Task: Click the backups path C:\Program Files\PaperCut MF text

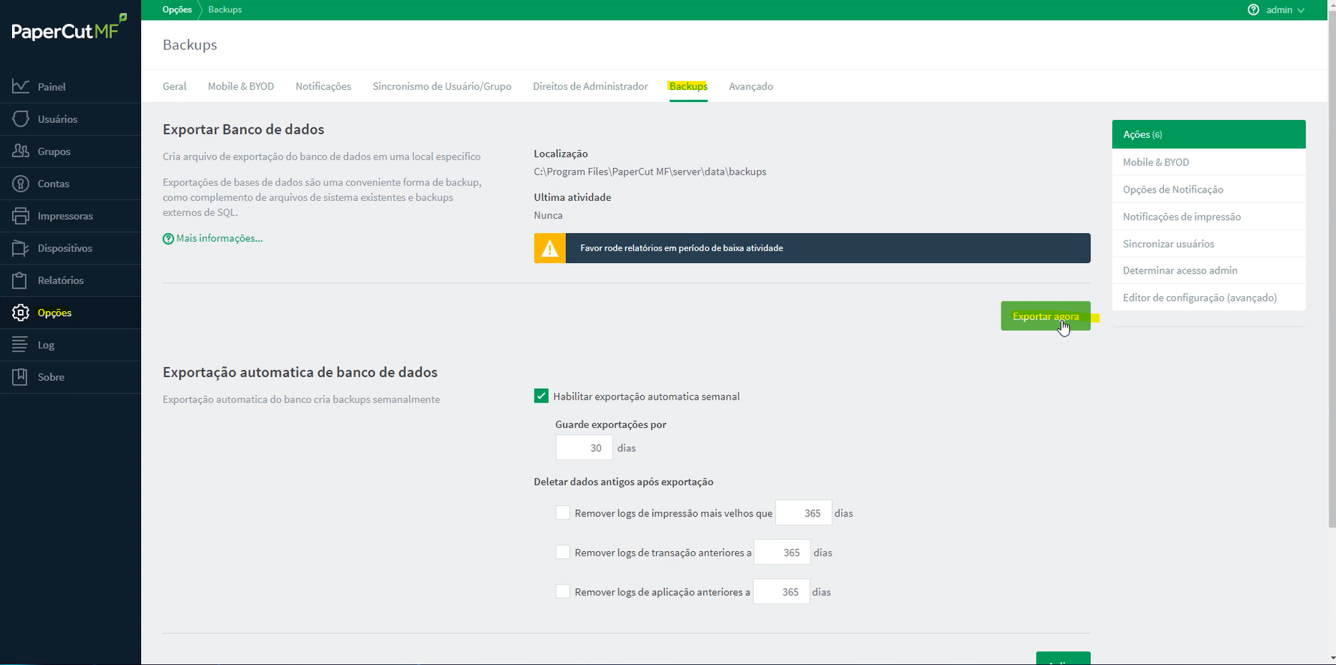Action: tap(650, 172)
